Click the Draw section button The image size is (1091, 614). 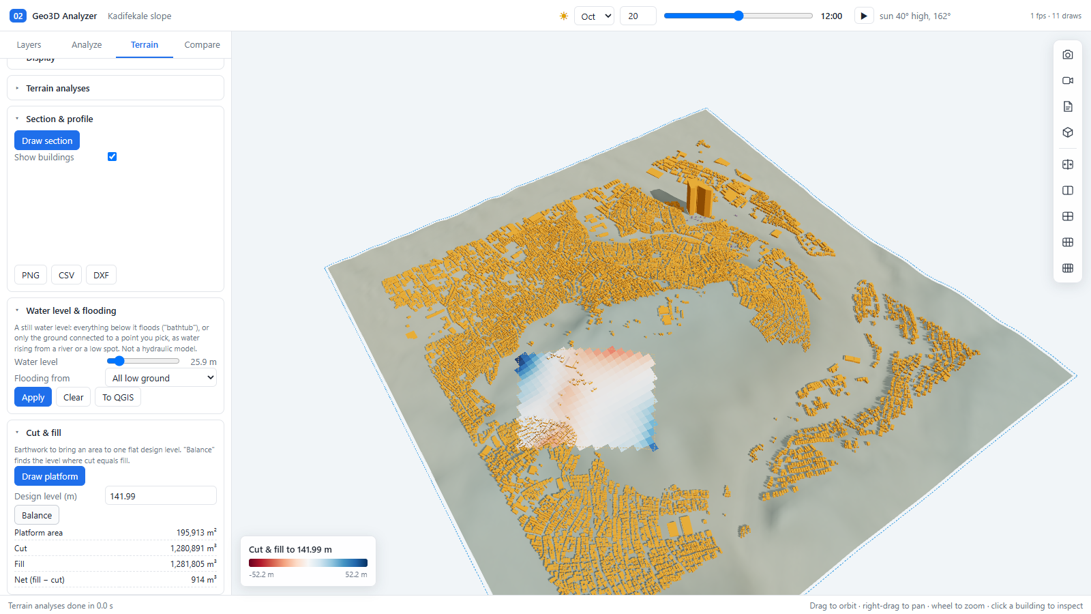pos(47,141)
